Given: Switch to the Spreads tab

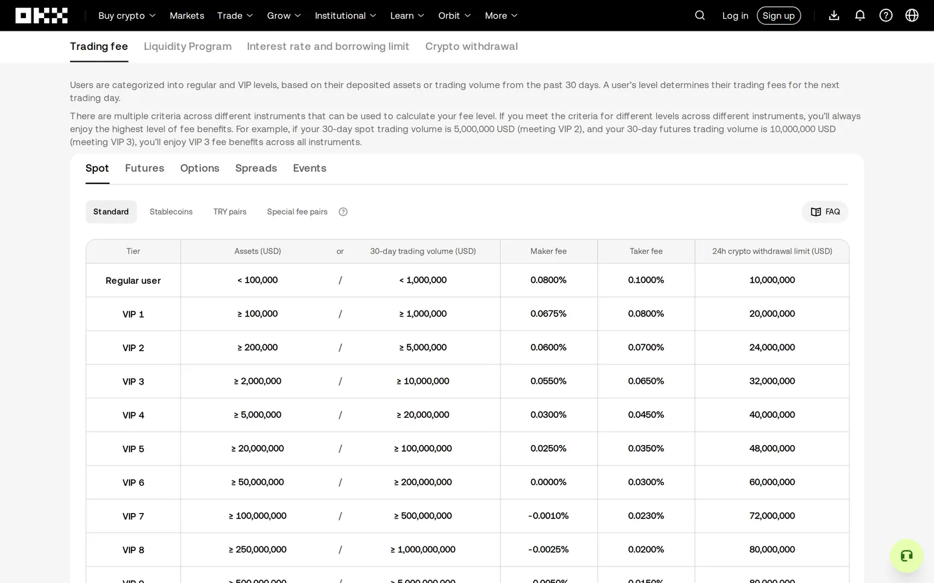Looking at the screenshot, I should coord(256,168).
